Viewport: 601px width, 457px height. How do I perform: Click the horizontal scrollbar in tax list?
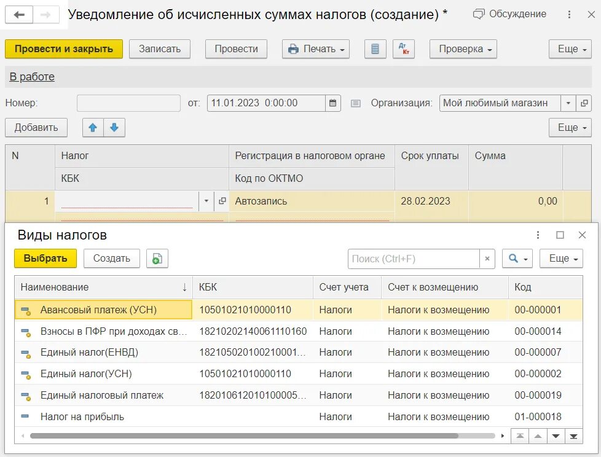(x=244, y=436)
